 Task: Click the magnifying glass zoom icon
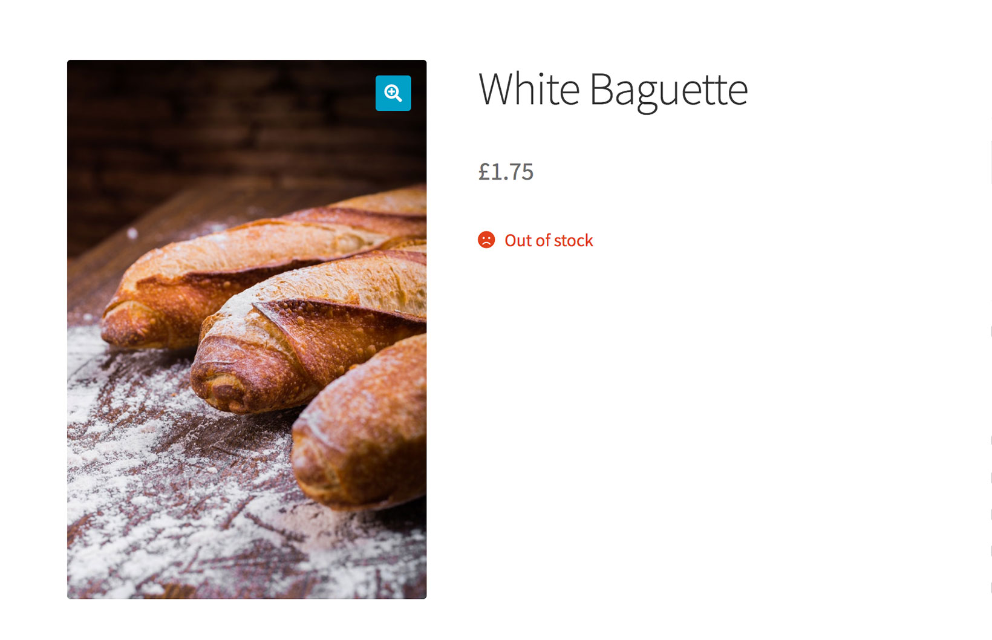tap(393, 93)
